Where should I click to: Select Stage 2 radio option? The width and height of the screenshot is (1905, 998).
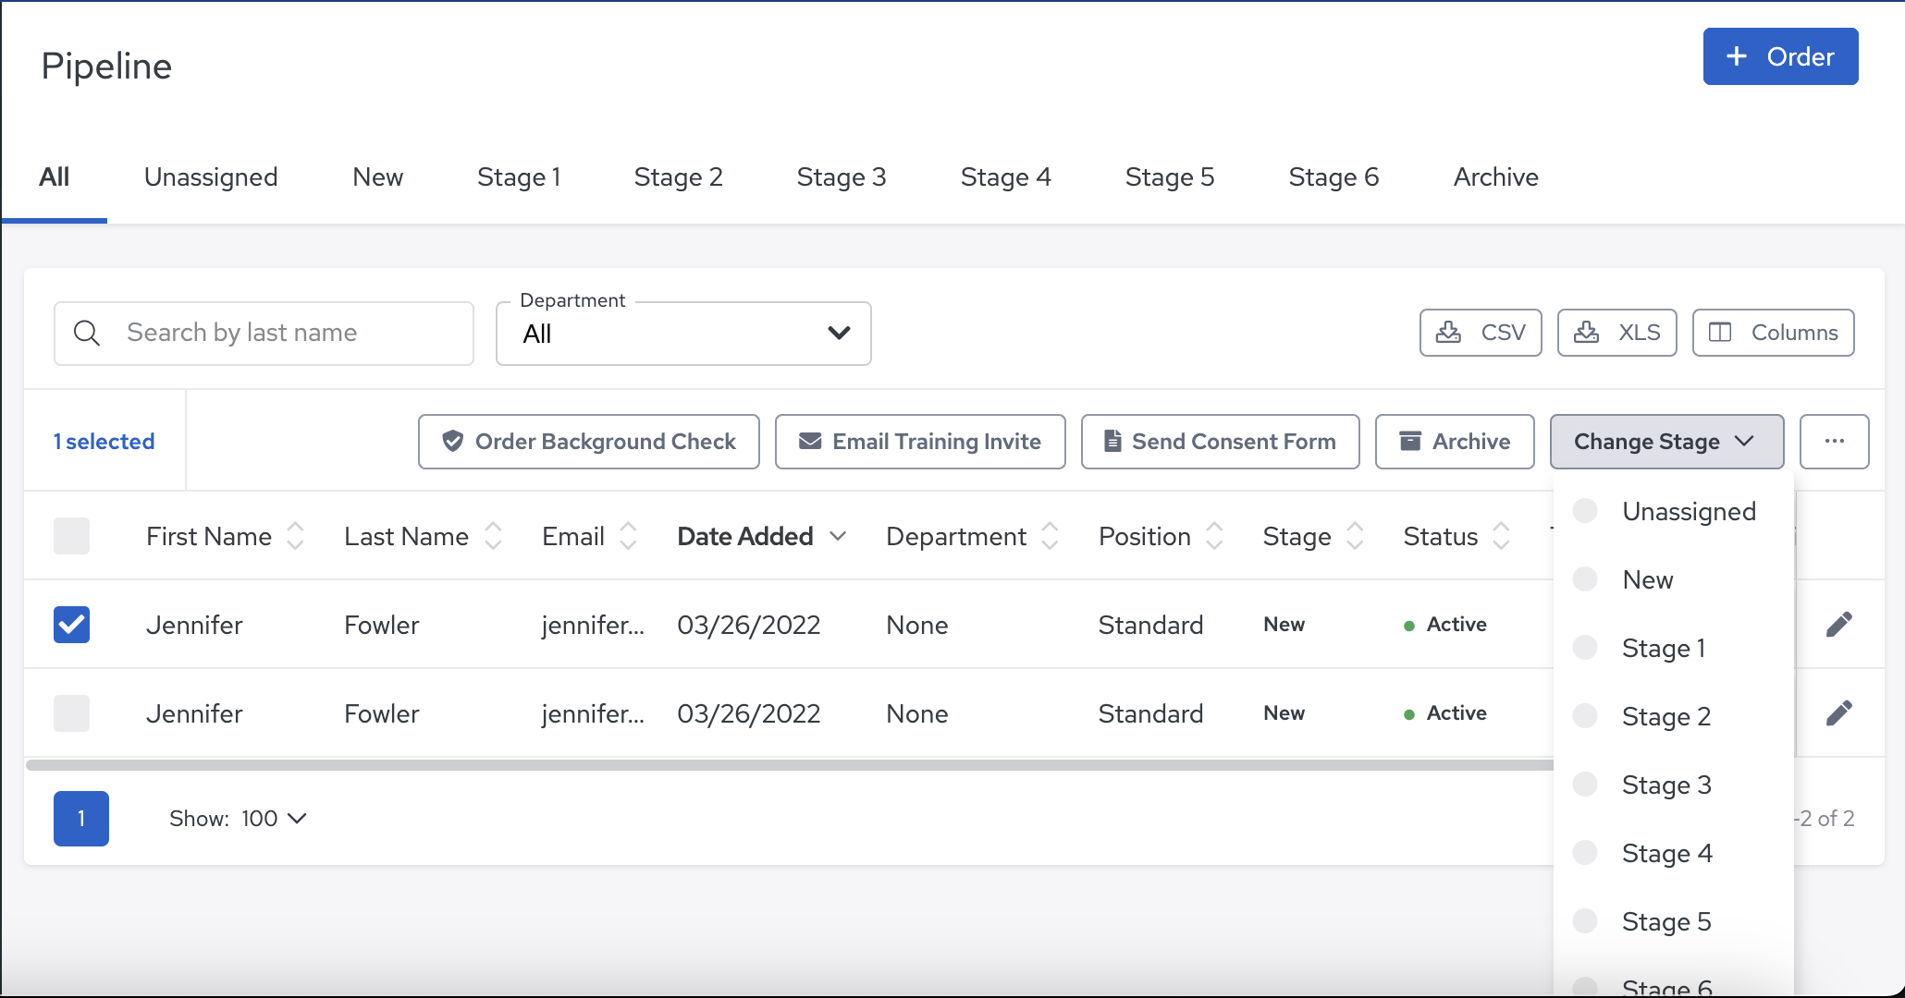1585,716
